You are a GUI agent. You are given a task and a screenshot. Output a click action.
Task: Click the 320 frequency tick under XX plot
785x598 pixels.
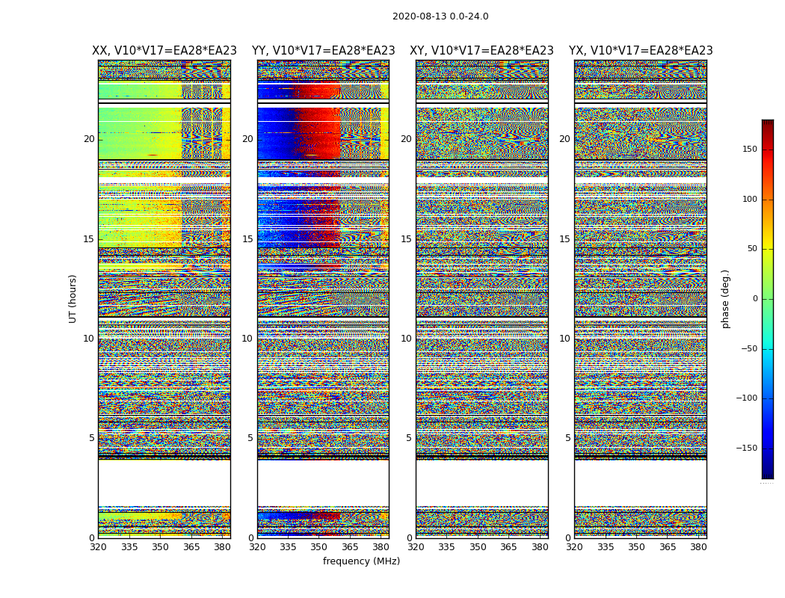pos(98,546)
